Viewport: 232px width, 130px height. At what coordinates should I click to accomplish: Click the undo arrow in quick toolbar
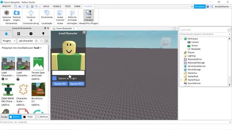(x=36, y=6)
